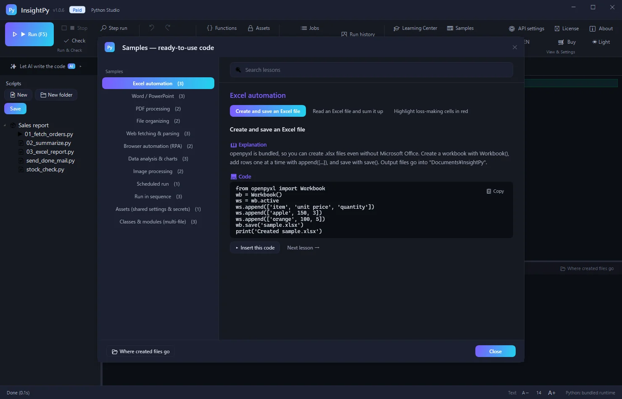
Task: Select the Word / PowerPoint sample category
Action: pyautogui.click(x=158, y=96)
